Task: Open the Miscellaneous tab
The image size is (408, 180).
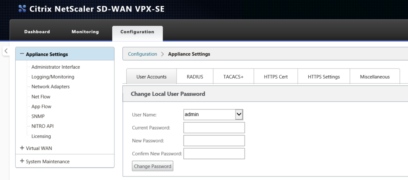Action: pos(375,77)
